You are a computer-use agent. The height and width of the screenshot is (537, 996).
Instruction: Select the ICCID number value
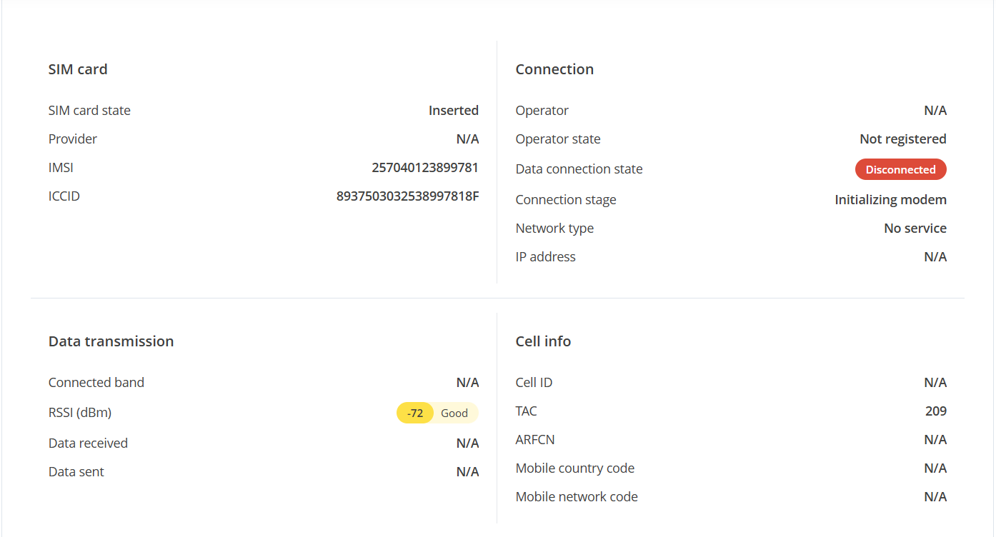407,196
